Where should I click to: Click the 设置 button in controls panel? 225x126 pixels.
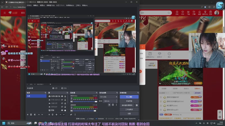point(129,114)
